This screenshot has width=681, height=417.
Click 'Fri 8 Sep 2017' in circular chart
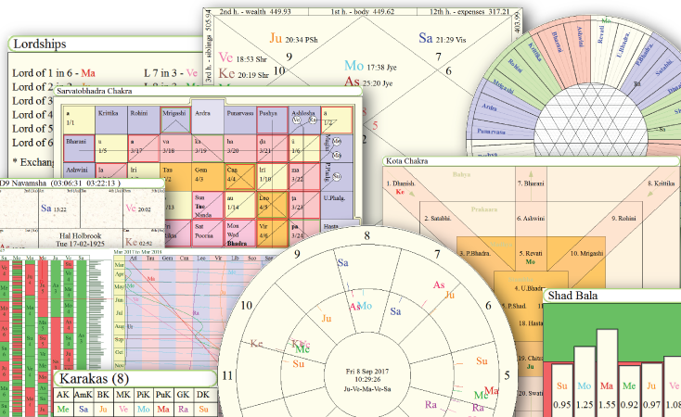(x=367, y=372)
